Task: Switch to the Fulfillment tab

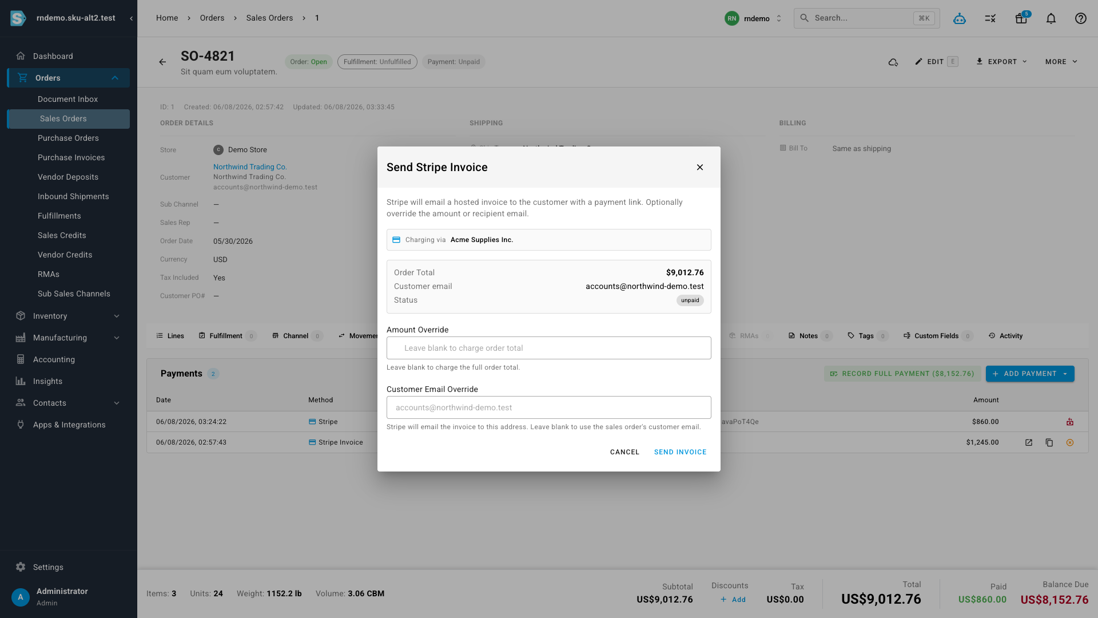Action: tap(227, 336)
